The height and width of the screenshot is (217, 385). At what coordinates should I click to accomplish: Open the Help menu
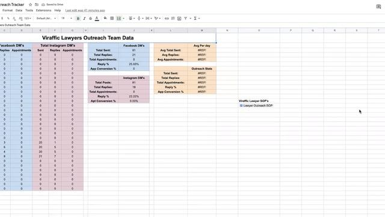pos(58,10)
